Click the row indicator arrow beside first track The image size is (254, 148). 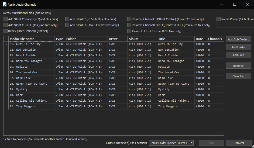click(x=6, y=44)
